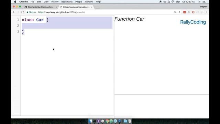Click the zoom magnifier in address bar
The image size is (220, 124).
click(x=175, y=12)
